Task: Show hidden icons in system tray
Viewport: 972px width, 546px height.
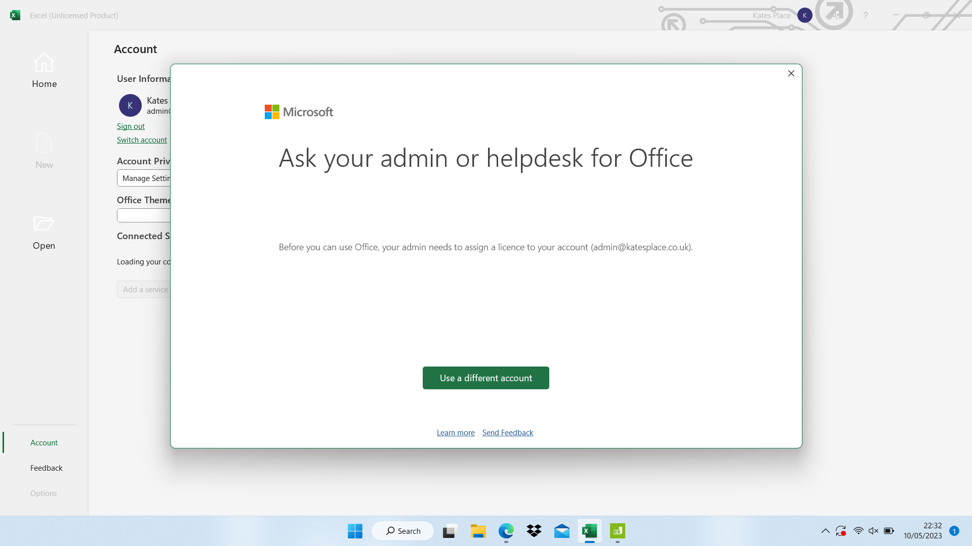Action: [x=825, y=531]
